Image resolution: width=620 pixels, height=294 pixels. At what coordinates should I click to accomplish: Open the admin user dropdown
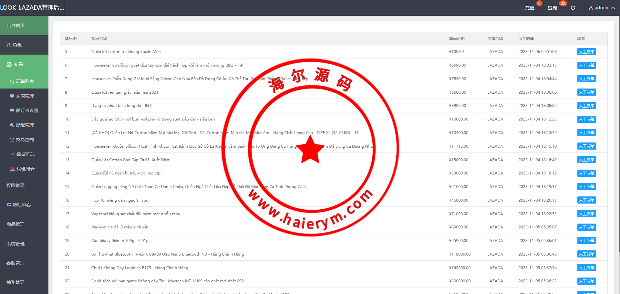pyautogui.click(x=602, y=8)
